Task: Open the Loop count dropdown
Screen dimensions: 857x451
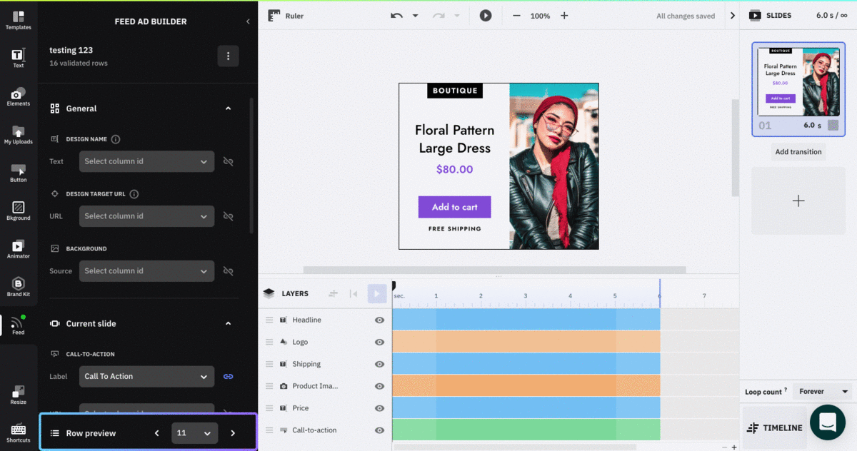Action: 821,391
